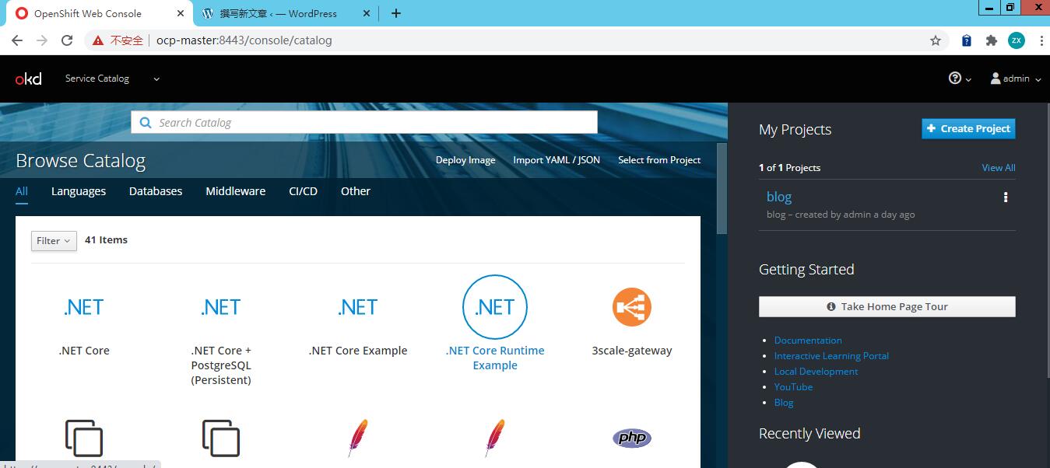This screenshot has height=468, width=1050.
Task: Switch to the Databases tab
Action: click(156, 191)
